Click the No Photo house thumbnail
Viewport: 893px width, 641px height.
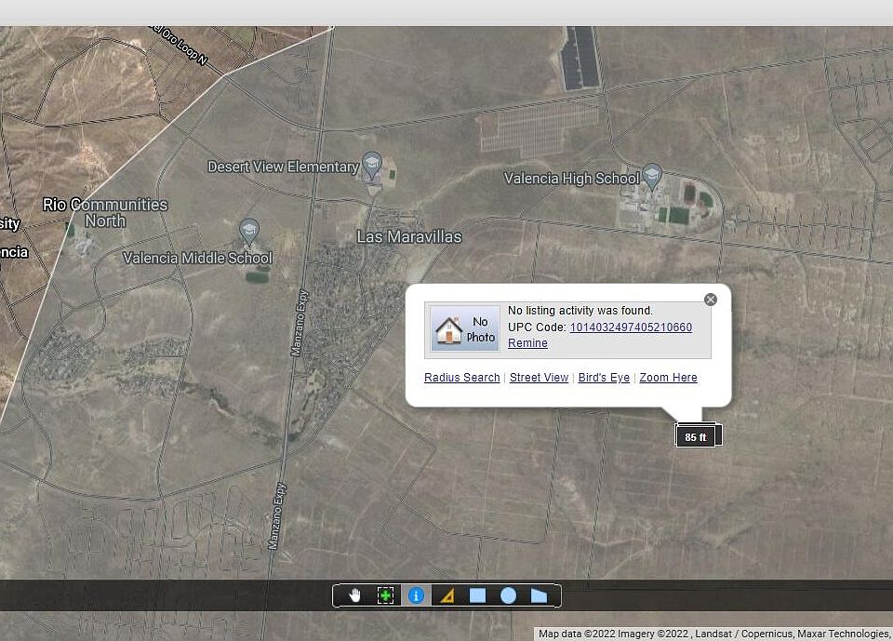(465, 328)
